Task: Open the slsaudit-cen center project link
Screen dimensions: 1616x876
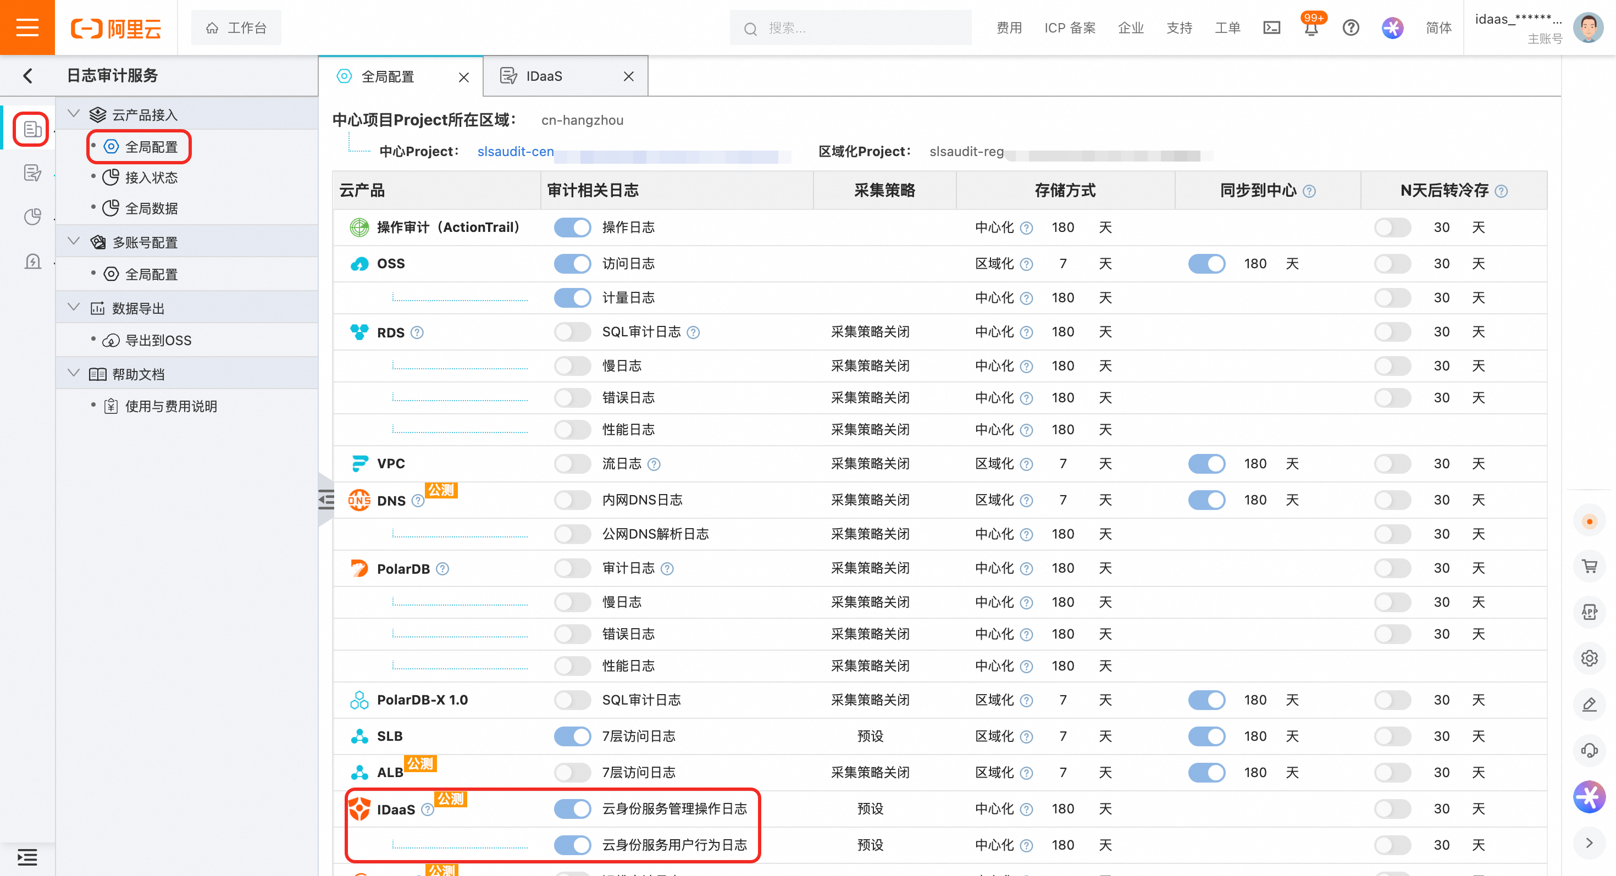Action: click(515, 152)
